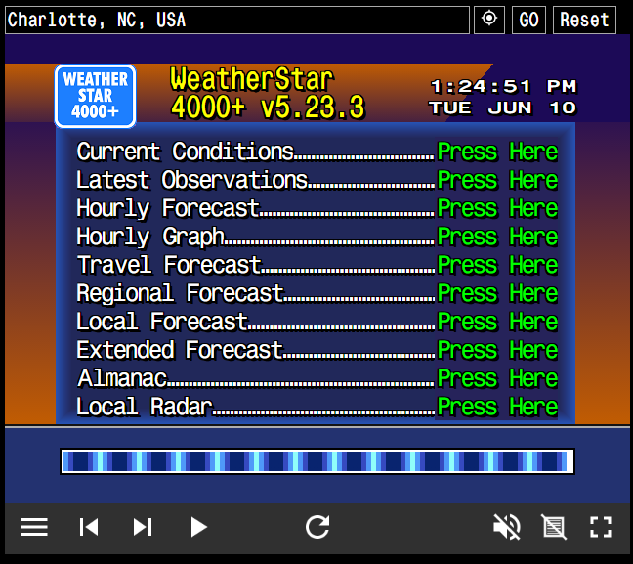Open Almanac via Press Here
The image size is (633, 564).
497,378
